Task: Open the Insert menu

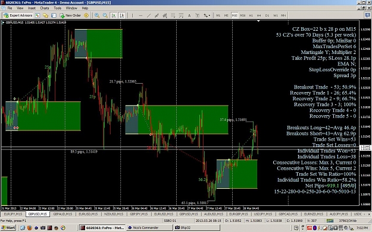Action: click(32, 8)
